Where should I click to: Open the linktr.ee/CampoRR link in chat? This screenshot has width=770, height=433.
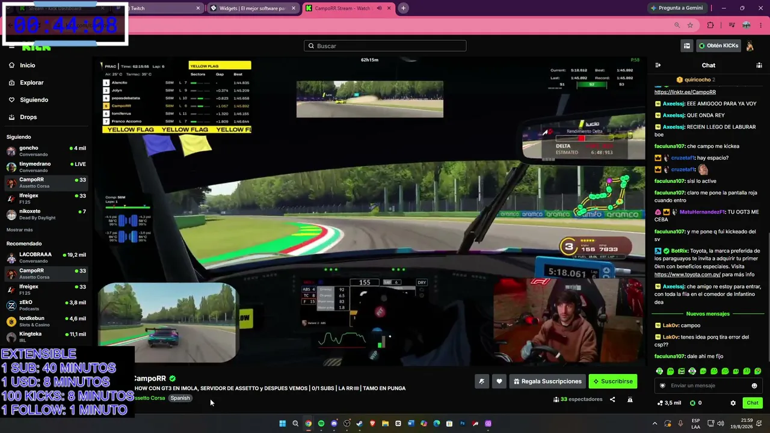point(685,92)
